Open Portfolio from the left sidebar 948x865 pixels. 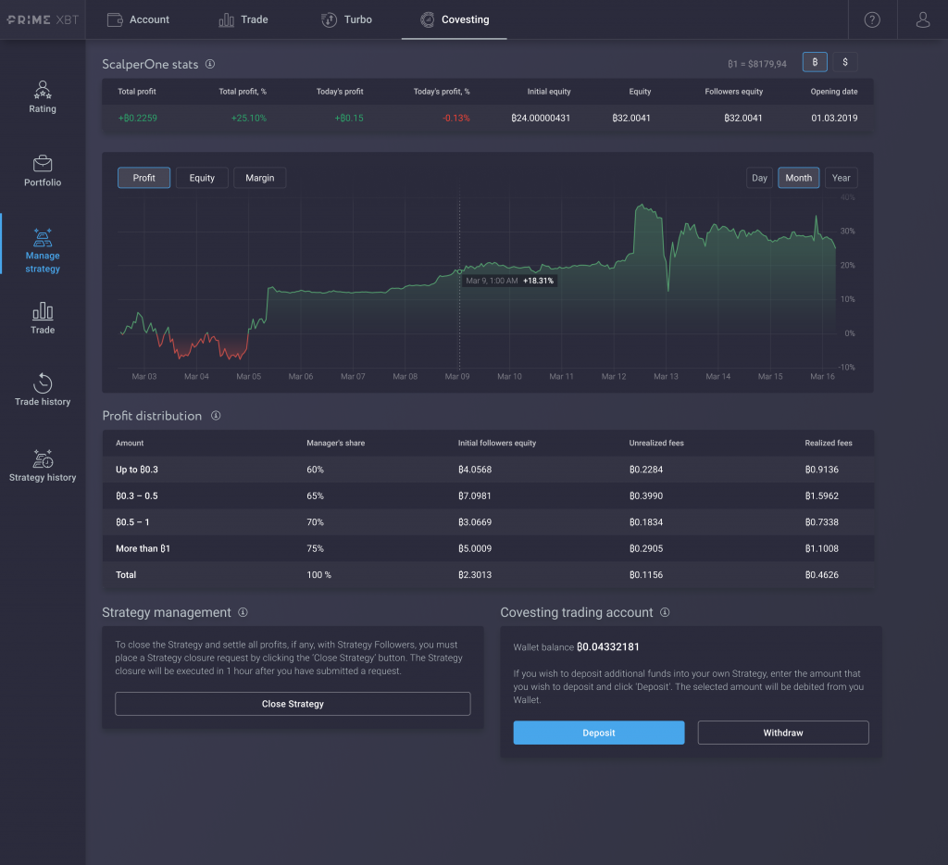(43, 171)
